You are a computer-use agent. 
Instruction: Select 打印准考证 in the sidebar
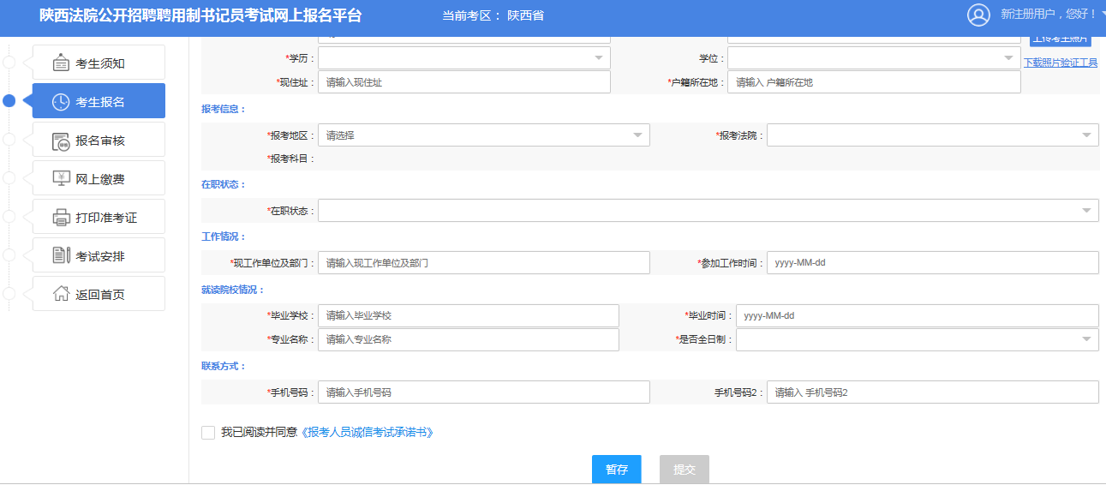pos(99,217)
